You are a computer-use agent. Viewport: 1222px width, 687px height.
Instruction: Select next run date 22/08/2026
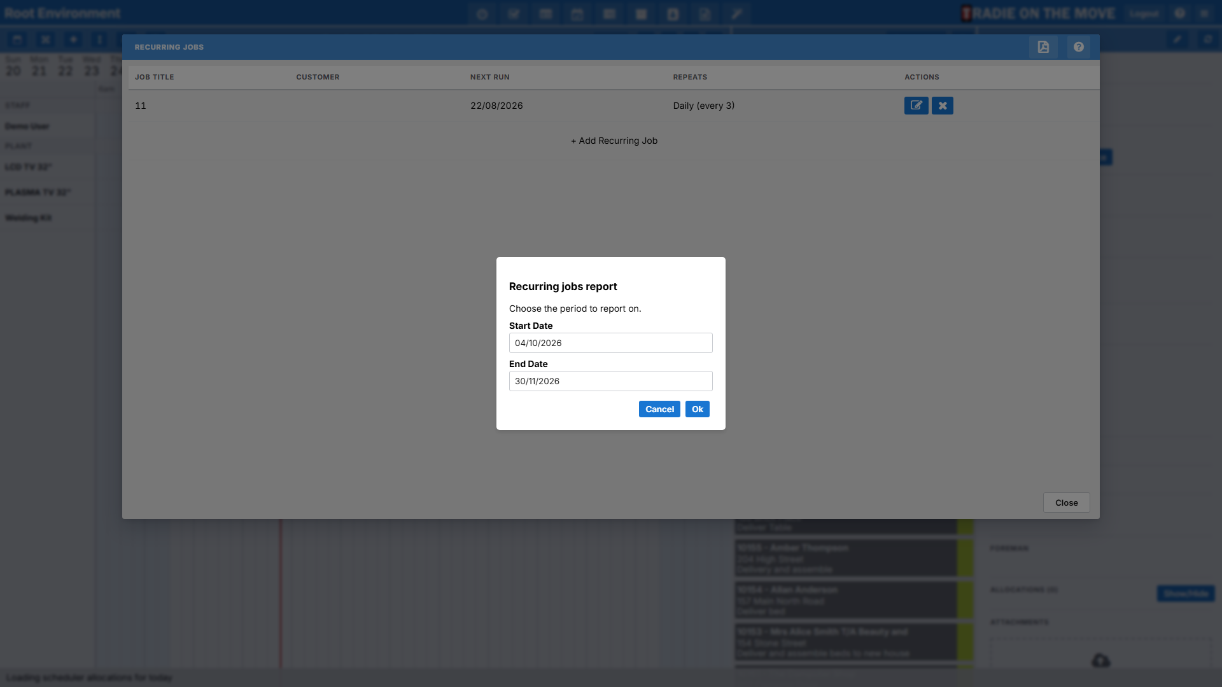coord(496,106)
